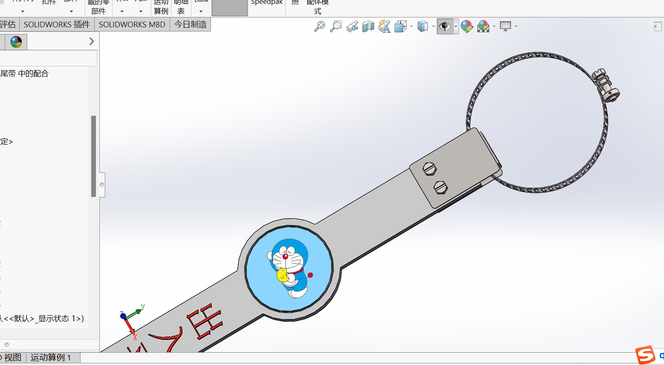Toggle the Hide/Show Items eye button

445,26
